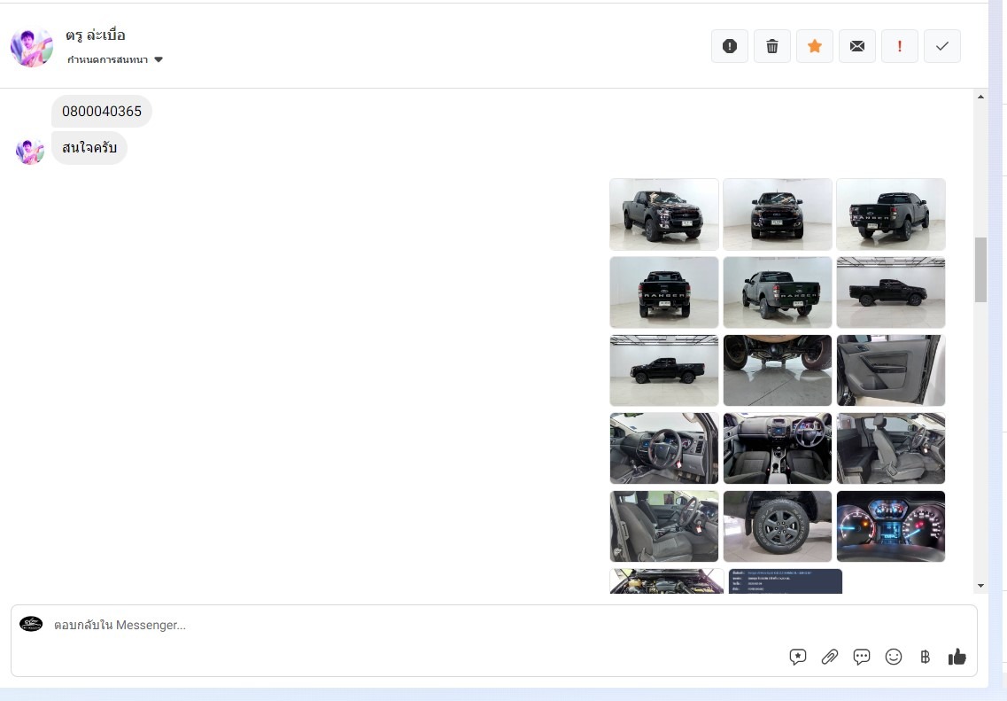Viewport: 1007px width, 701px height.
Task: Send a thumbs-up like
Action: (x=957, y=657)
